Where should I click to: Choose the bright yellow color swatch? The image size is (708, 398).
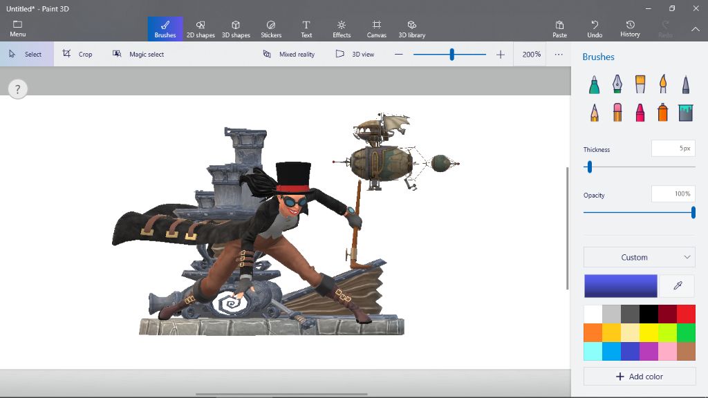point(649,333)
